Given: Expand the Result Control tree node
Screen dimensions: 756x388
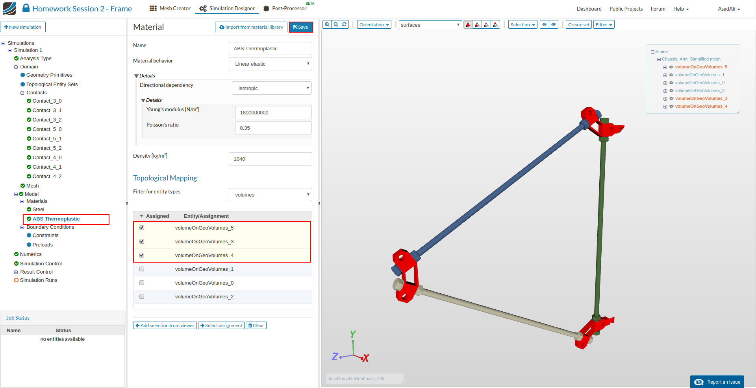Looking at the screenshot, I should (16, 272).
